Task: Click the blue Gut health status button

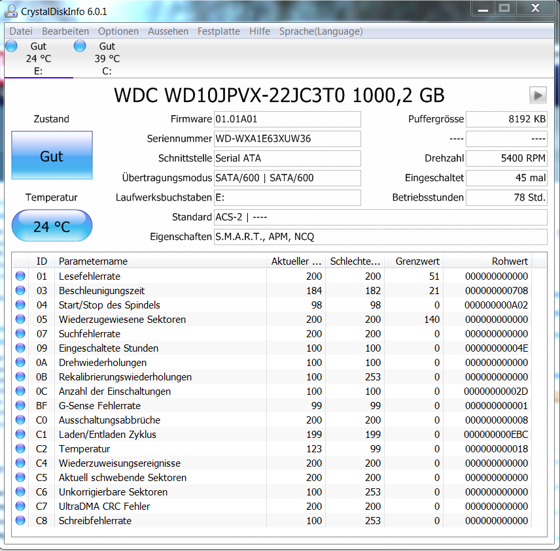Action: coord(52,156)
